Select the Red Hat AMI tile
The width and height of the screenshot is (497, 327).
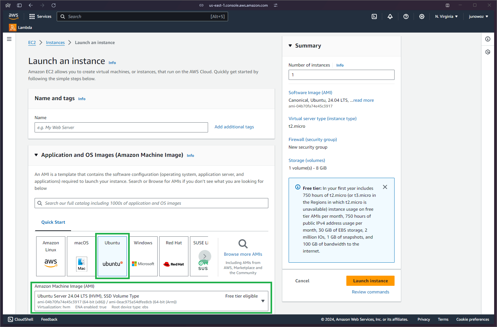[173, 256]
